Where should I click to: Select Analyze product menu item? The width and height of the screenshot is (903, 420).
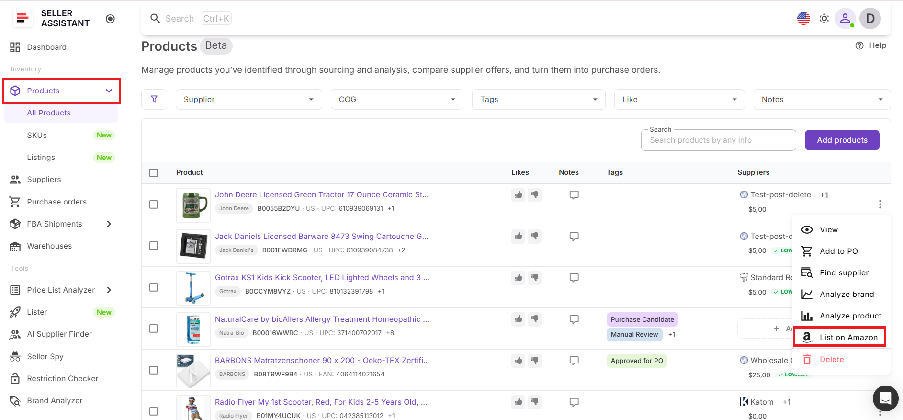[841, 316]
